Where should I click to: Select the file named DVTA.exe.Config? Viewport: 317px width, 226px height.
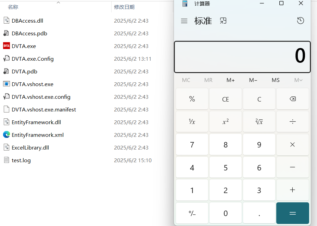click(33, 59)
